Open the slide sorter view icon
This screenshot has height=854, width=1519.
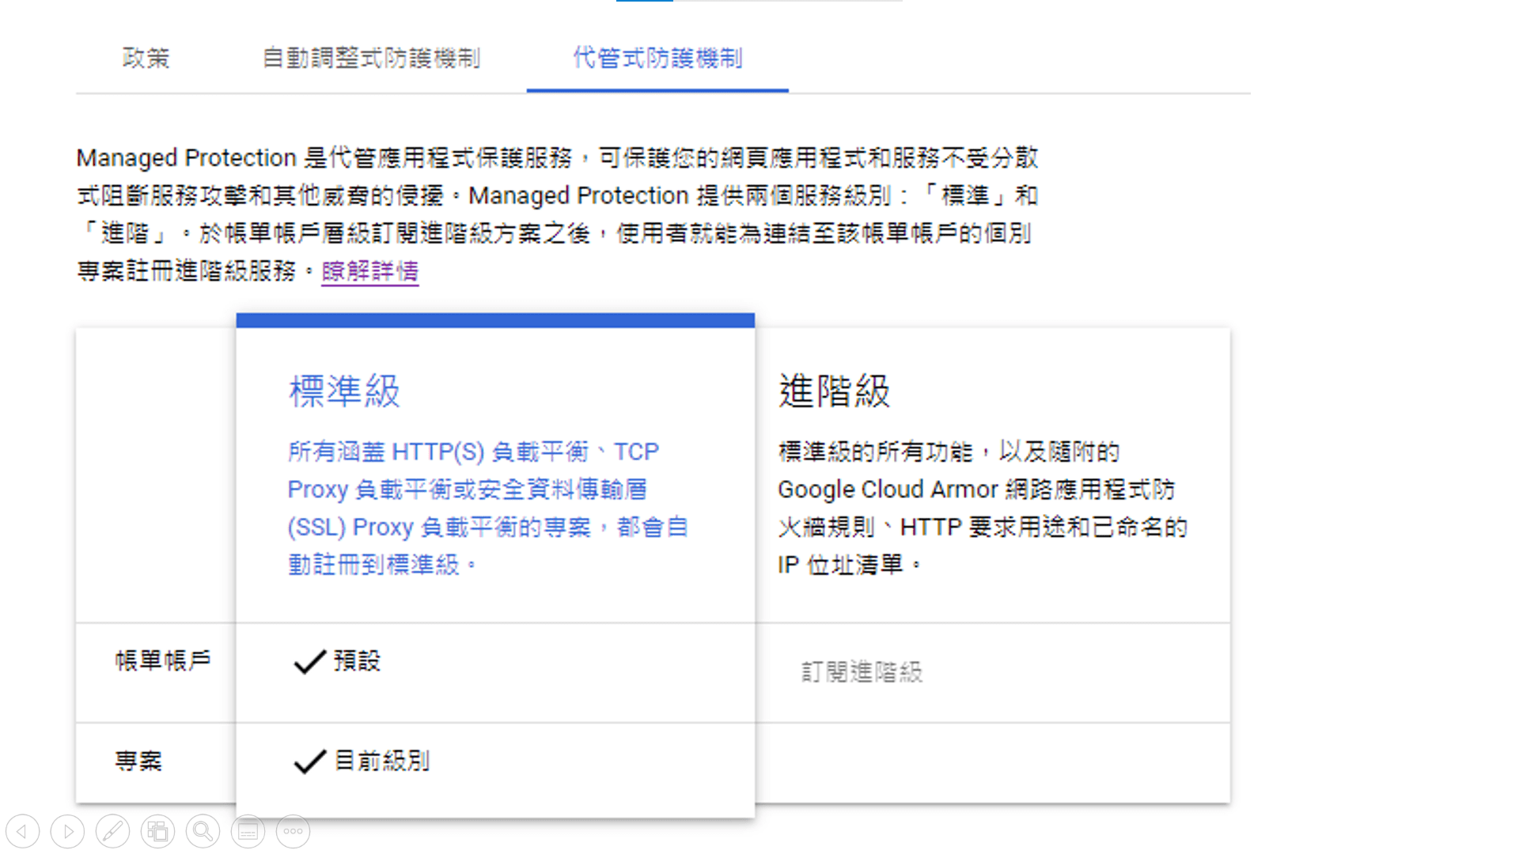[x=157, y=831]
